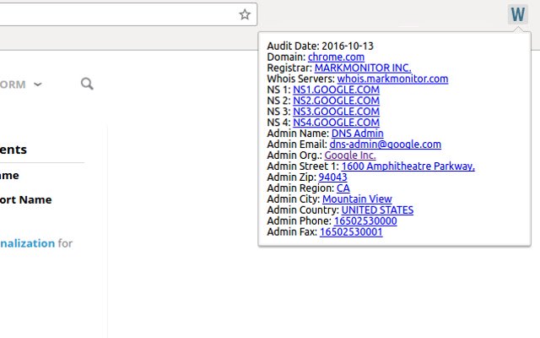Image resolution: width=540 pixels, height=338 pixels.
Task: Click inside the browser address bar
Action: pyautogui.click(x=127, y=14)
